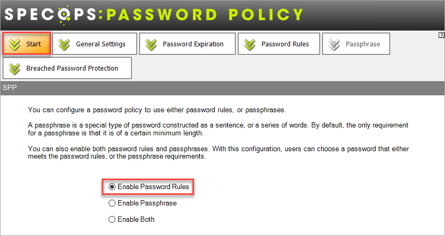
Task: Click the Enable Passphrase label text
Action: click(147, 203)
